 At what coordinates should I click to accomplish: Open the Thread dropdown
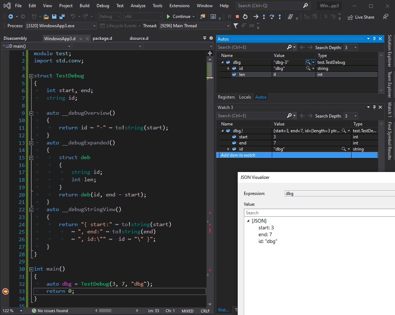pos(228,26)
